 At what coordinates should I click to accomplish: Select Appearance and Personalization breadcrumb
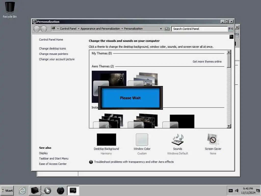coord(100,29)
